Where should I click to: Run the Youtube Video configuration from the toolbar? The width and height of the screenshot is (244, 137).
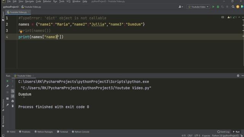click(x=213, y=7)
